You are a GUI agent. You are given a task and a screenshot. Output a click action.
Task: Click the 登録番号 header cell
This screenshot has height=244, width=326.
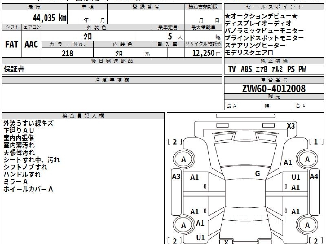(146, 7)
